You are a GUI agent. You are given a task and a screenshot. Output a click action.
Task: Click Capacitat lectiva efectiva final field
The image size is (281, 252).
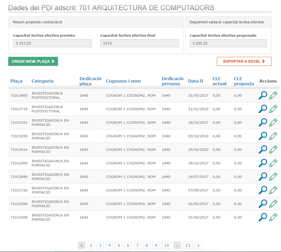click(x=139, y=44)
